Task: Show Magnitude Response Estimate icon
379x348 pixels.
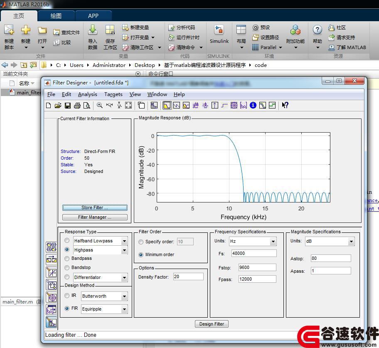Action: (x=263, y=105)
